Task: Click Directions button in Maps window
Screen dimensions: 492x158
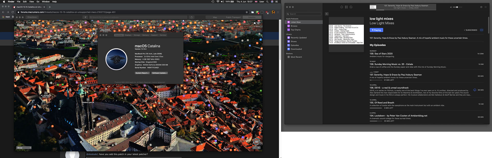Action: pos(32,17)
